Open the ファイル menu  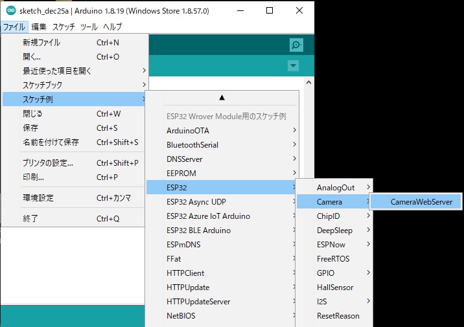tap(14, 27)
